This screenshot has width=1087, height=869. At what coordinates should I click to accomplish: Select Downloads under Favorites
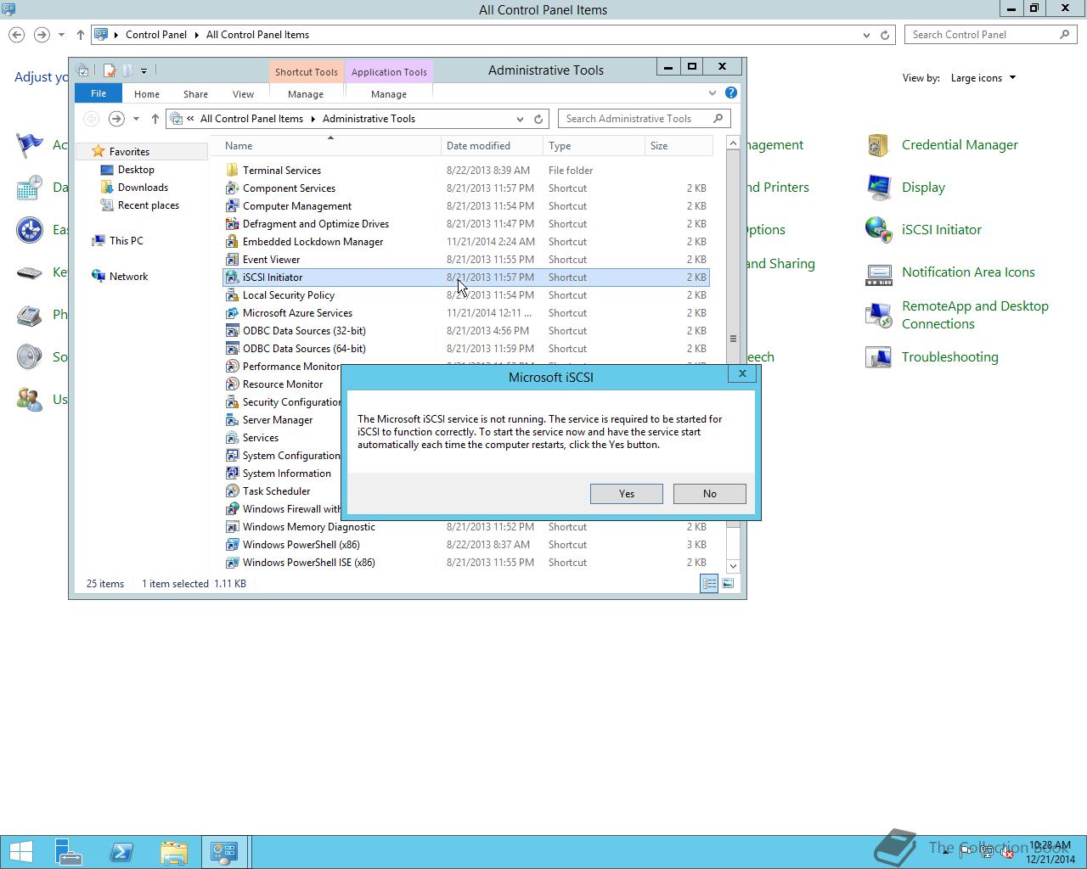pos(143,188)
